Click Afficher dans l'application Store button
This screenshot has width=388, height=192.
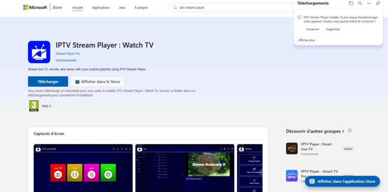coord(343,181)
